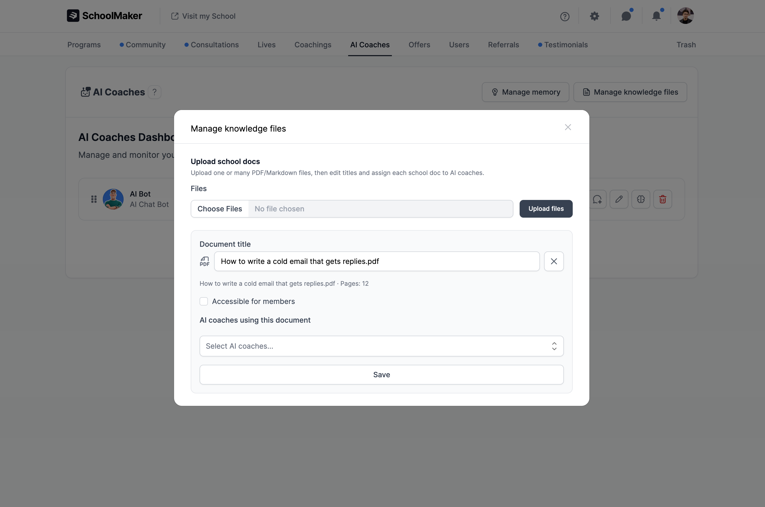Viewport: 765px width, 507px height.
Task: Click the pencil edit icon for AI Bot
Action: coord(619,199)
